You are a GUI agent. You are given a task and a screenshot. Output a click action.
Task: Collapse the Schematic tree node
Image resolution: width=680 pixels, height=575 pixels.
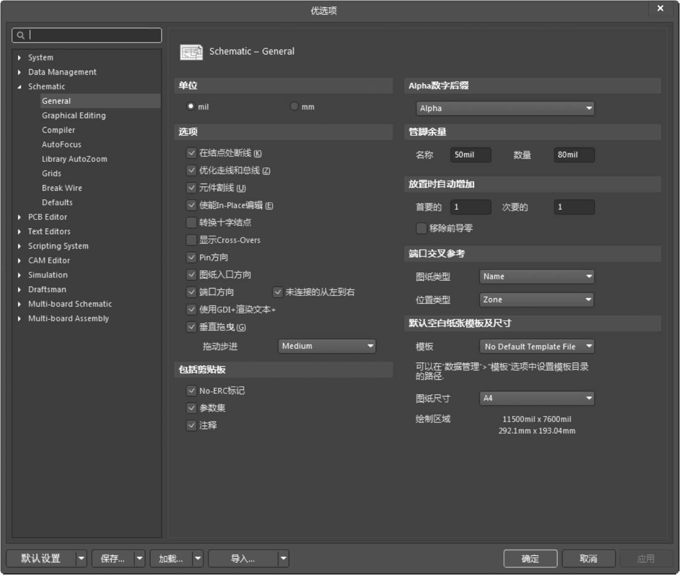click(19, 87)
